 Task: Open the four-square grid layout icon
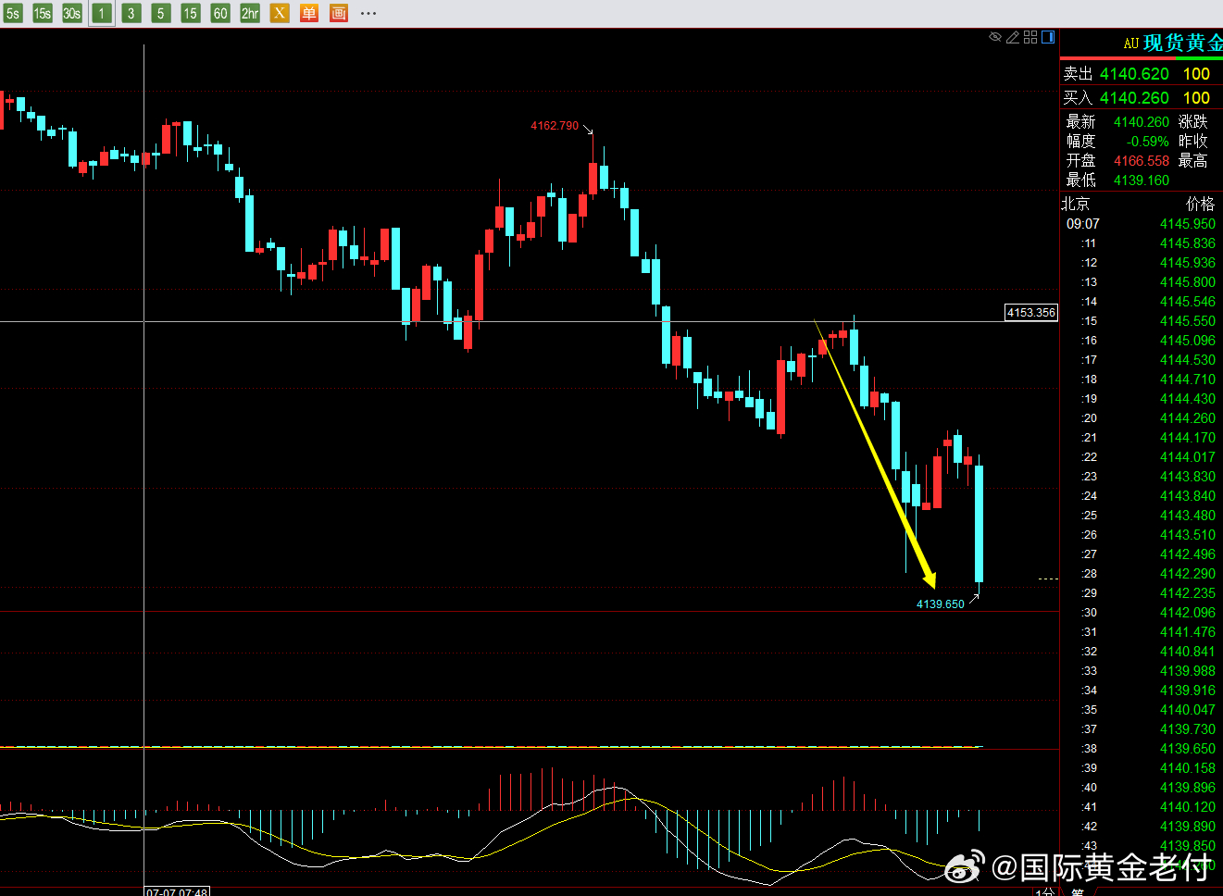pyautogui.click(x=1030, y=37)
